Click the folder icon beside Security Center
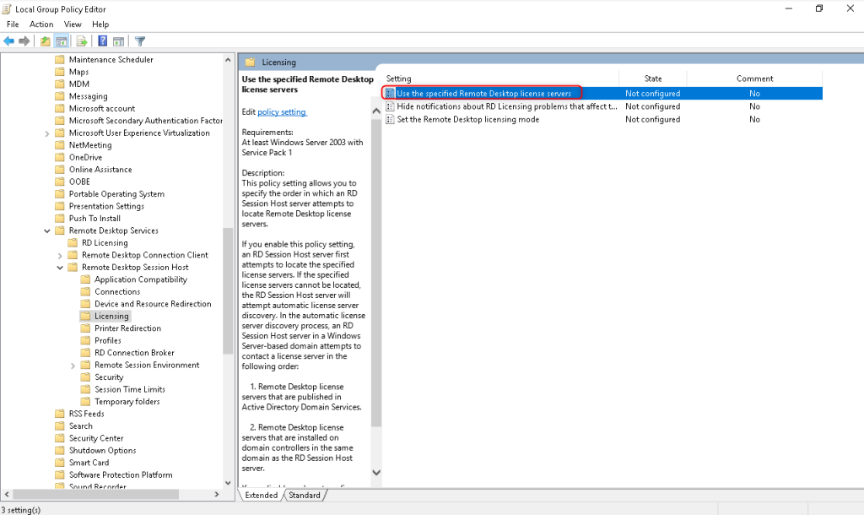Image resolution: width=864 pixels, height=515 pixels. [60, 438]
